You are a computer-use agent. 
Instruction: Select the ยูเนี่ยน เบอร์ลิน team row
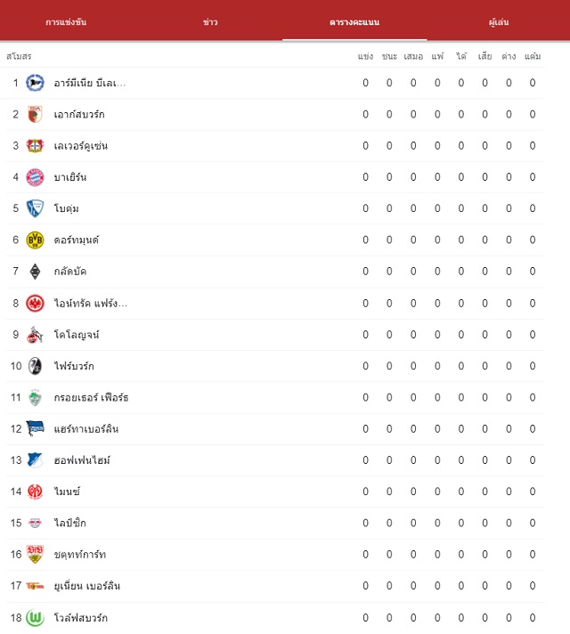point(275,586)
